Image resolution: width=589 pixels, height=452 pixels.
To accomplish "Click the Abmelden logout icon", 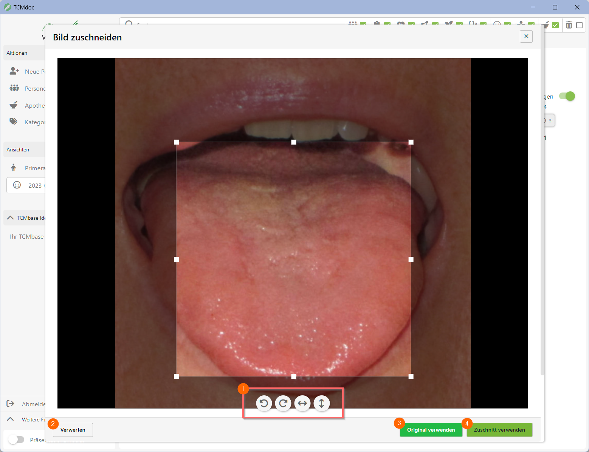I will (x=11, y=404).
